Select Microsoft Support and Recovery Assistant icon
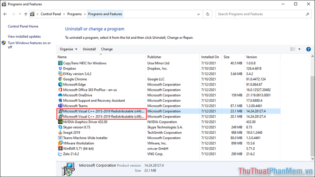Viewport: 315px width, 177px height. 60,100
